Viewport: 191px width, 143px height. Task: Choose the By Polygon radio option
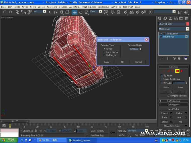click(105, 55)
